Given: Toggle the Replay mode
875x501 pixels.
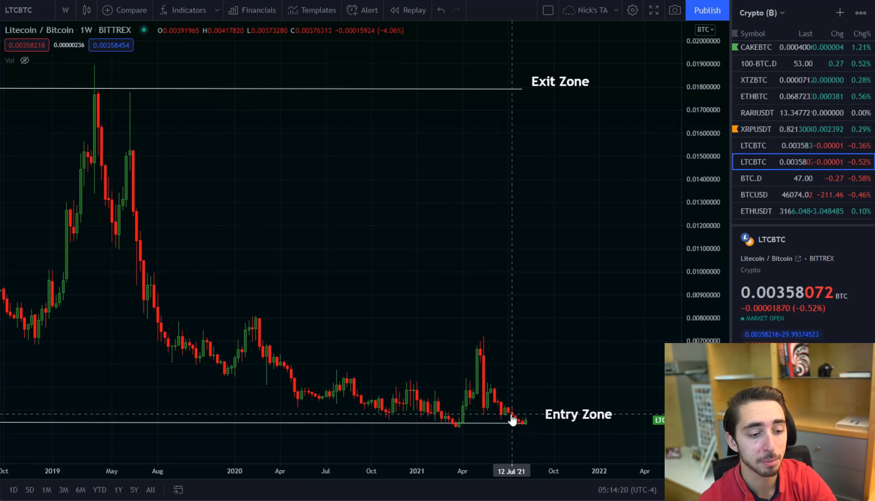Looking at the screenshot, I should 408,10.
